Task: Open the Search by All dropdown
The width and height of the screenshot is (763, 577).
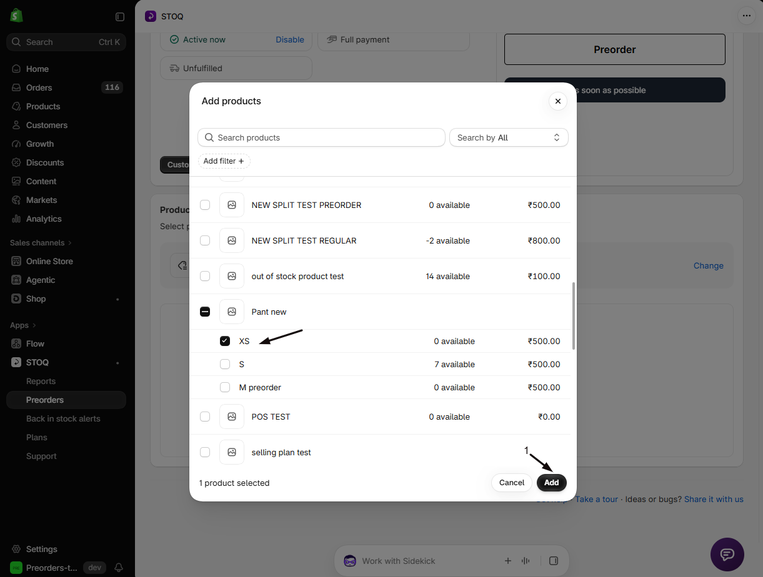Action: click(509, 137)
